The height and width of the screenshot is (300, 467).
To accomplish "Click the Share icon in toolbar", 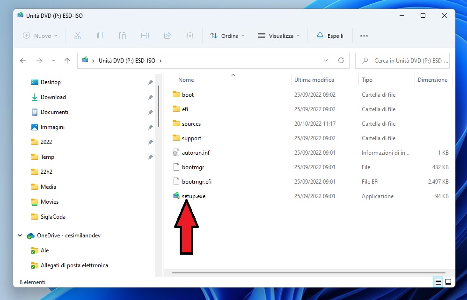I will (x=168, y=36).
